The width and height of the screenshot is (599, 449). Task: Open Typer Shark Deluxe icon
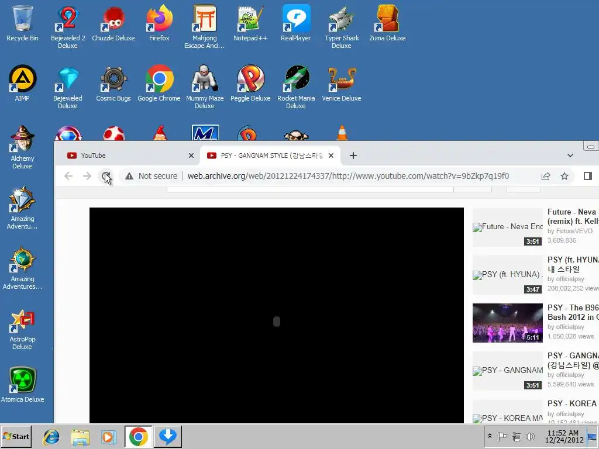coord(342,27)
